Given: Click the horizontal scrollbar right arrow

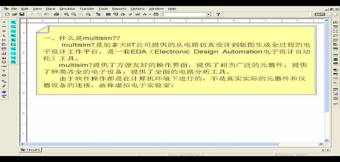Looking at the screenshot, I should pyautogui.click(x=321, y=144).
